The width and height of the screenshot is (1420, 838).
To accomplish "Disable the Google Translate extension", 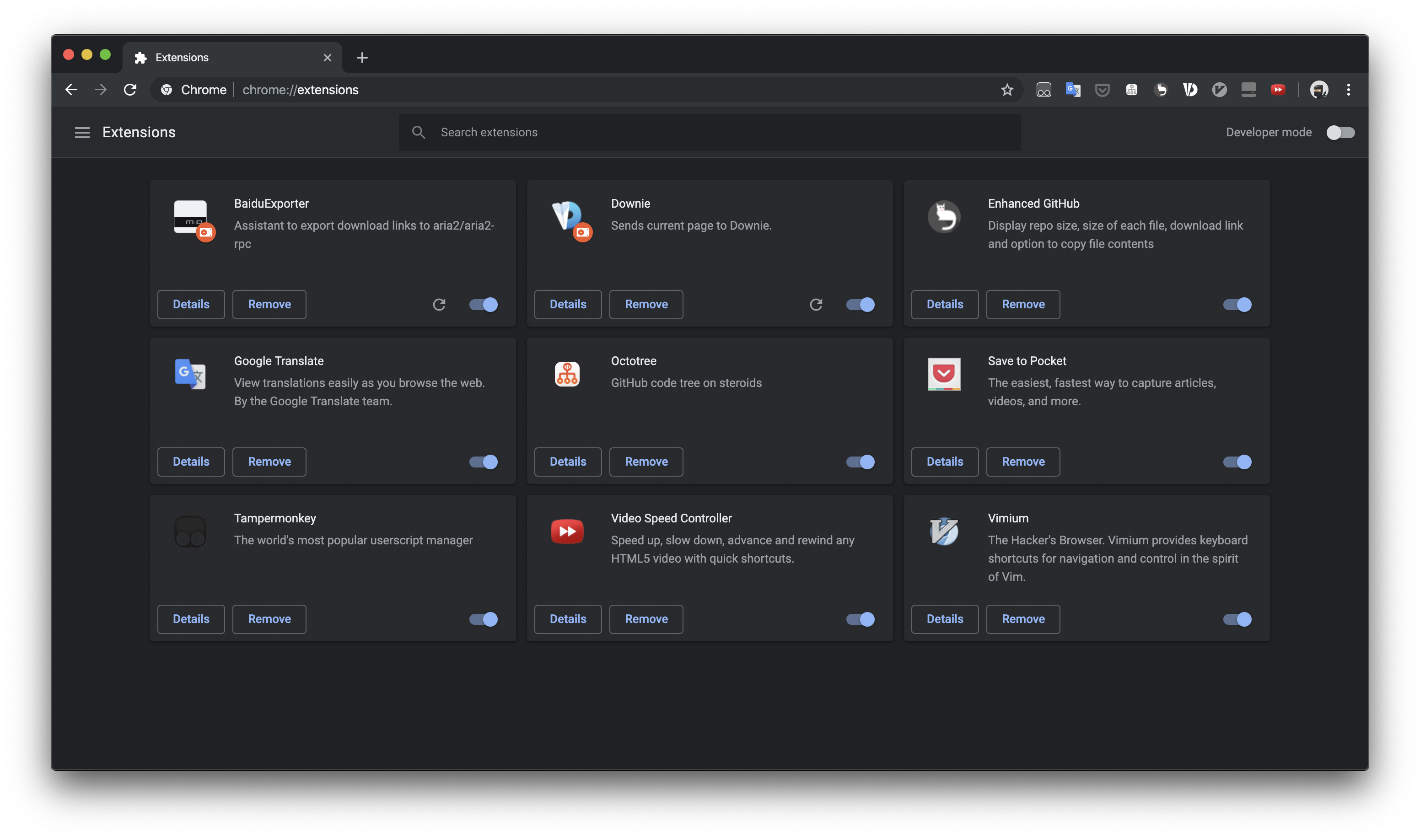I will (x=483, y=462).
